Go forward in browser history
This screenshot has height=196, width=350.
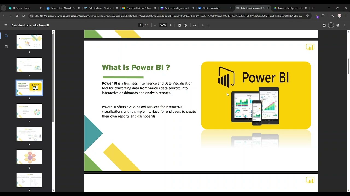(x=11, y=16)
